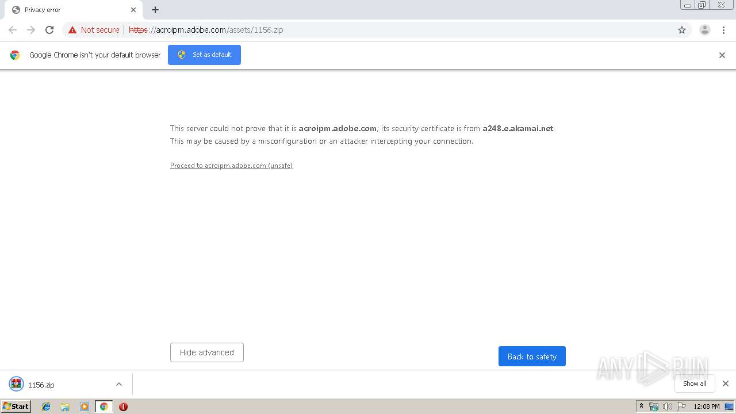The width and height of the screenshot is (736, 414).
Task: Click the Chrome logo in infobar
Action: pyautogui.click(x=15, y=55)
